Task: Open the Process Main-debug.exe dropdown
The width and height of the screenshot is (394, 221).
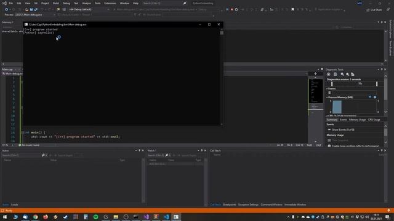Action: click(x=35, y=15)
